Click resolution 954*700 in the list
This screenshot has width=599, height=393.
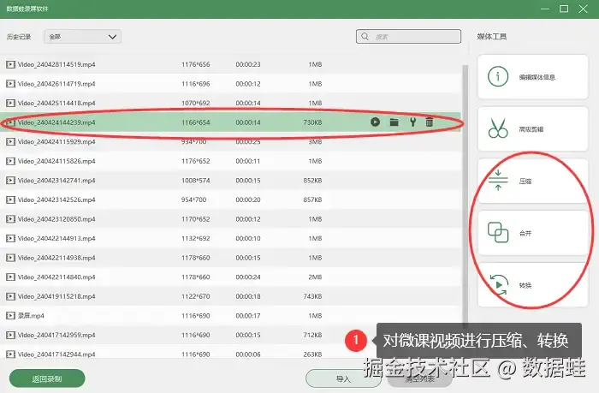[193, 199]
